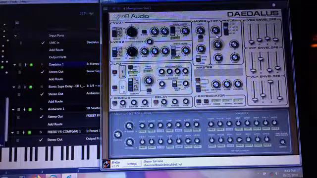
Task: Click the VCO 1 FREQ knob
Action: click(132, 32)
